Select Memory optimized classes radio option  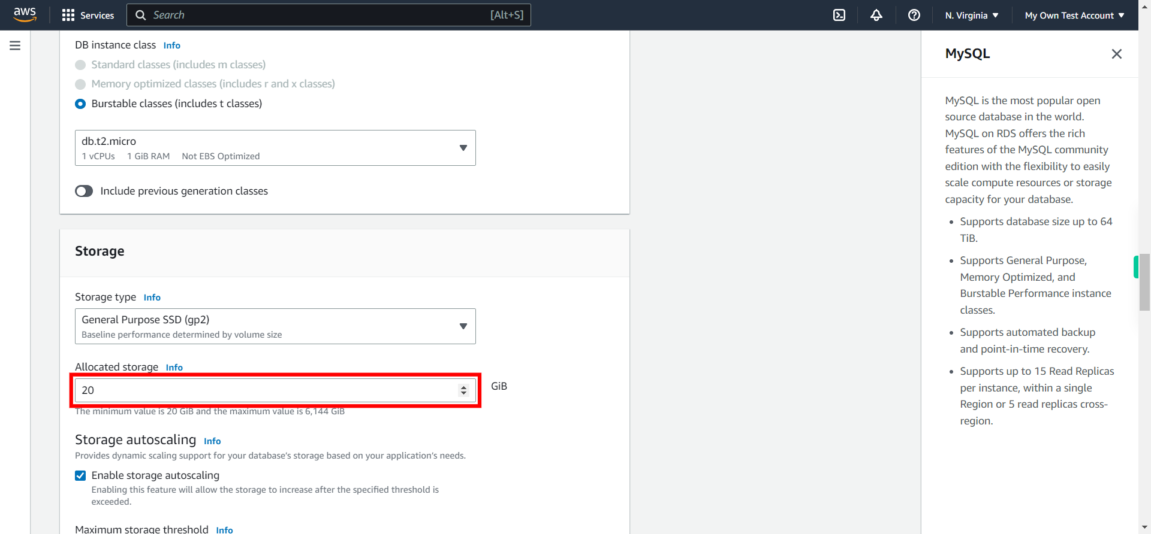[x=80, y=84]
